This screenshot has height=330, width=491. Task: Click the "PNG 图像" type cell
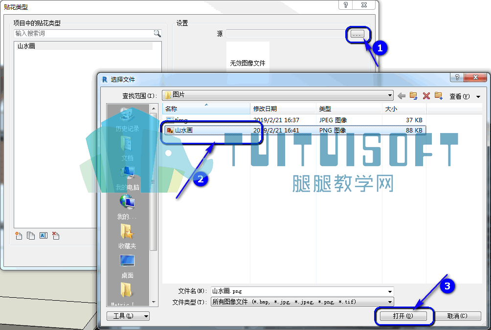click(333, 130)
